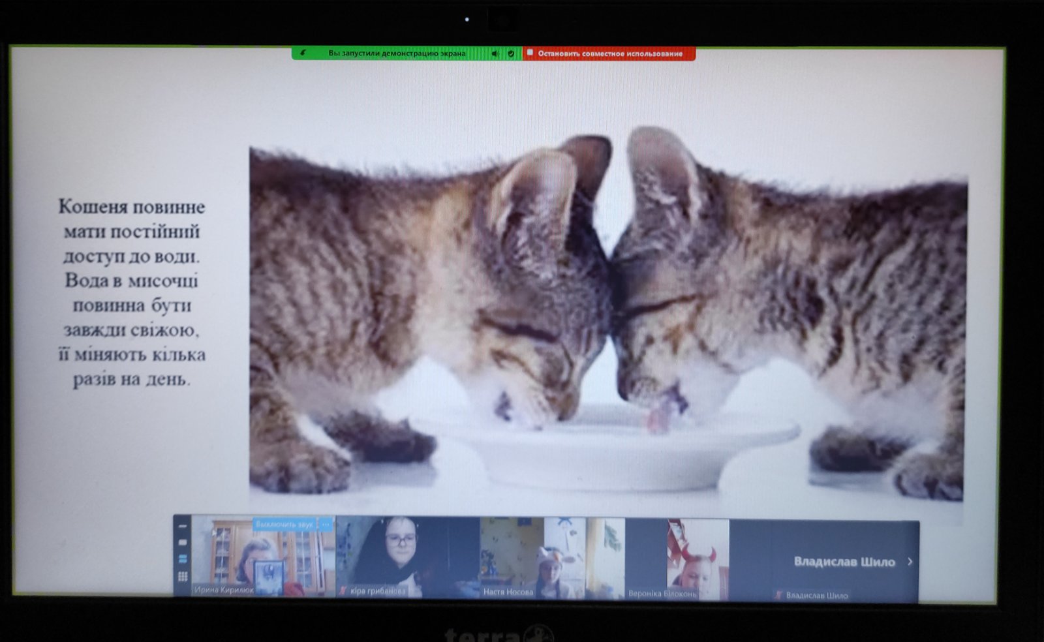1044x642 pixels.
Task: Stop sharing with Остановить совместное использование
Action: pos(609,53)
